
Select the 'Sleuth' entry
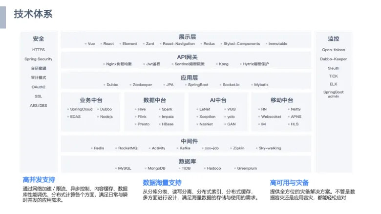coord(333,68)
